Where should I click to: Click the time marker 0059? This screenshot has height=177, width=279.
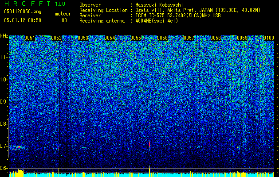pyautogui.click(x=242, y=38)
